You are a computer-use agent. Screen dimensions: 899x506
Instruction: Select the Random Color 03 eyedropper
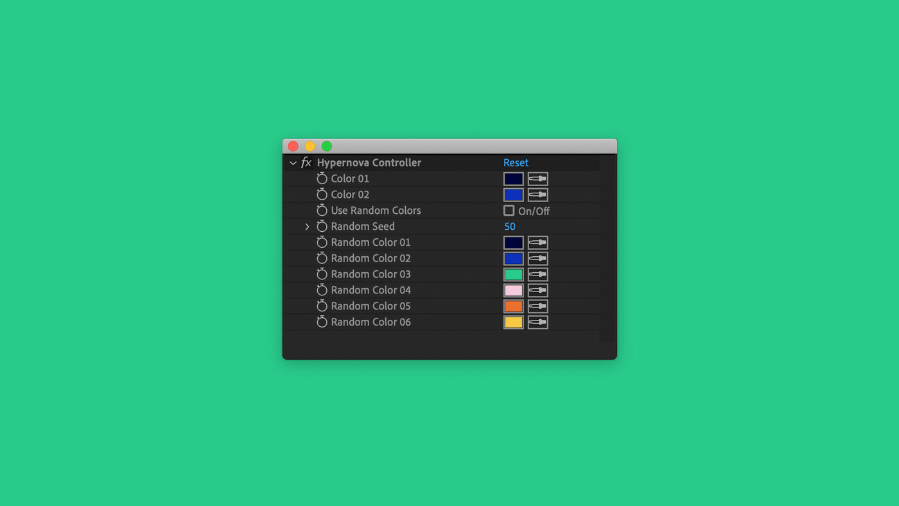[x=538, y=274]
